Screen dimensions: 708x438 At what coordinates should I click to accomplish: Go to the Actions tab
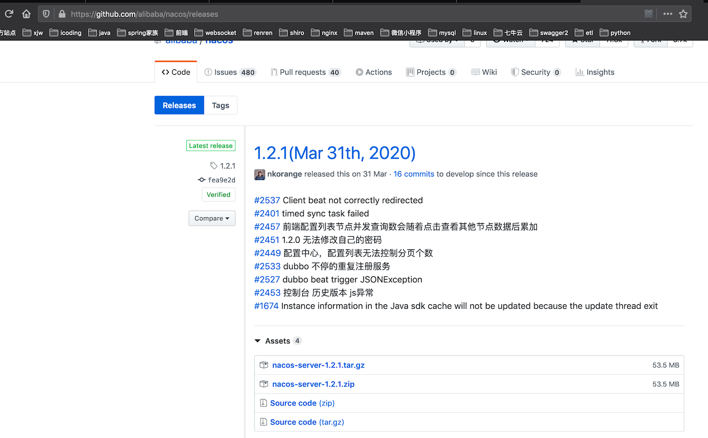374,72
